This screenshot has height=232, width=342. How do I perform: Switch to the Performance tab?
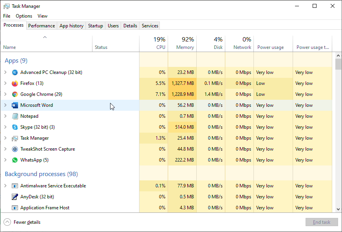[42, 26]
